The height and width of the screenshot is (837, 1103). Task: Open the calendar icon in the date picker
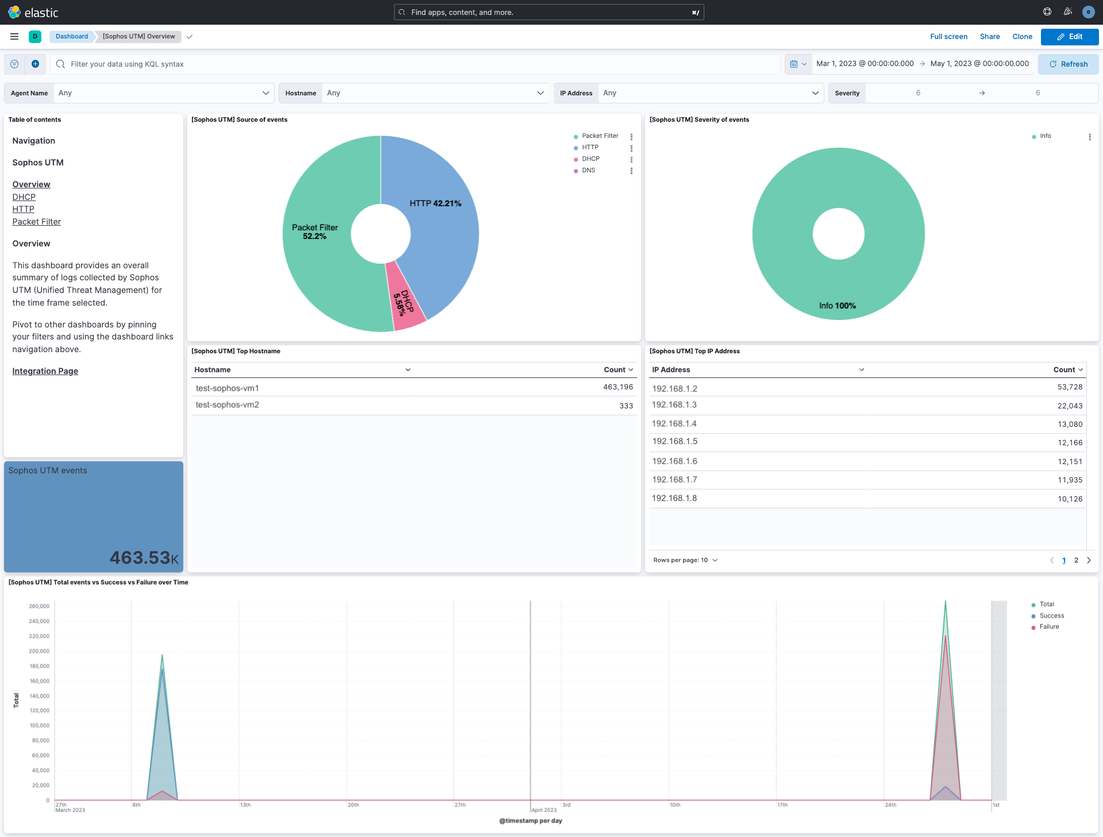point(795,64)
